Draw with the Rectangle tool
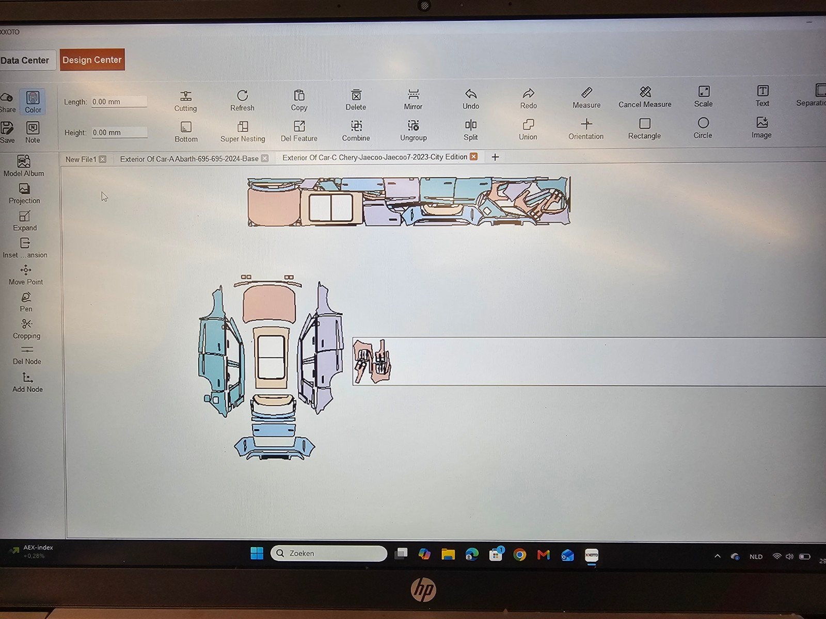Image resolution: width=826 pixels, height=619 pixels. tap(644, 129)
